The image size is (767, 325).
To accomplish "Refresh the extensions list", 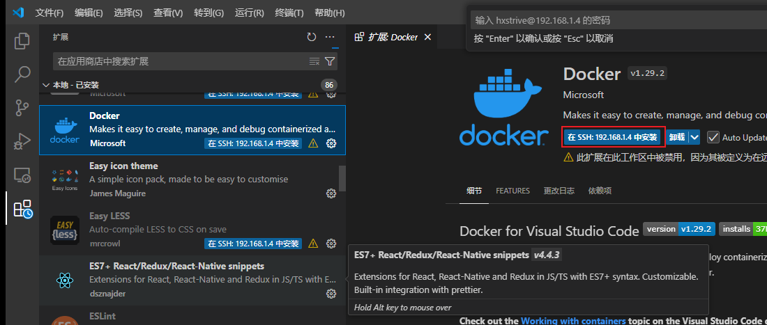I will 312,37.
